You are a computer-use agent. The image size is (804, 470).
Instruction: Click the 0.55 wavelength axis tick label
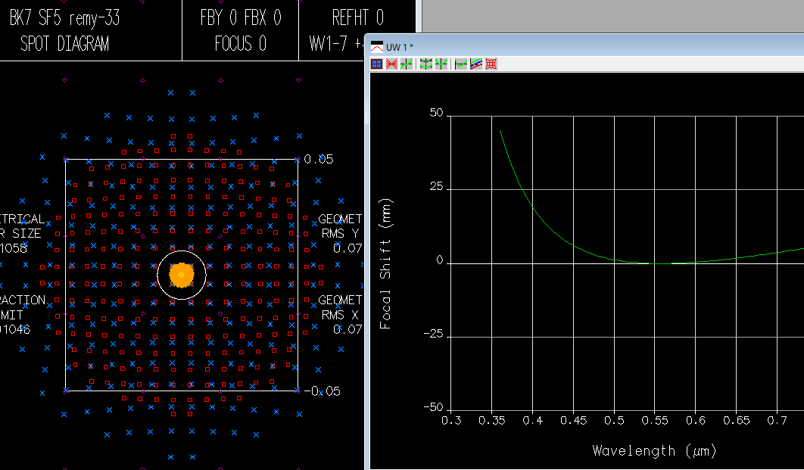pos(655,421)
